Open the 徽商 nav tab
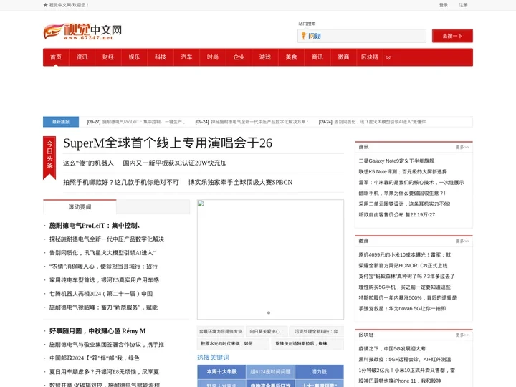This screenshot has height=387, width=516. pos(343,57)
